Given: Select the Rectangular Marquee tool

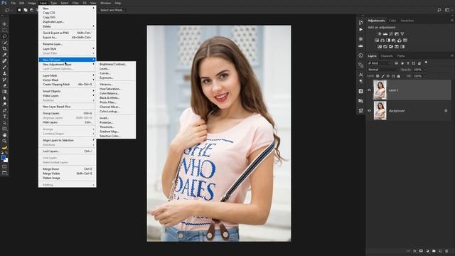Looking at the screenshot, I should click(x=4, y=30).
